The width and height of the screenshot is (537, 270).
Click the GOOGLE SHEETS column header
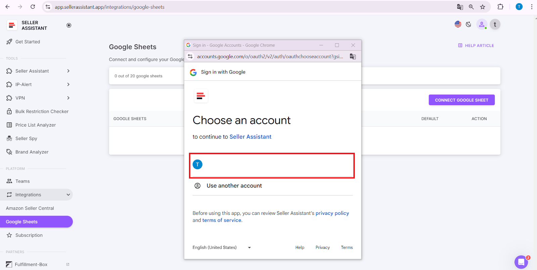[x=130, y=119]
